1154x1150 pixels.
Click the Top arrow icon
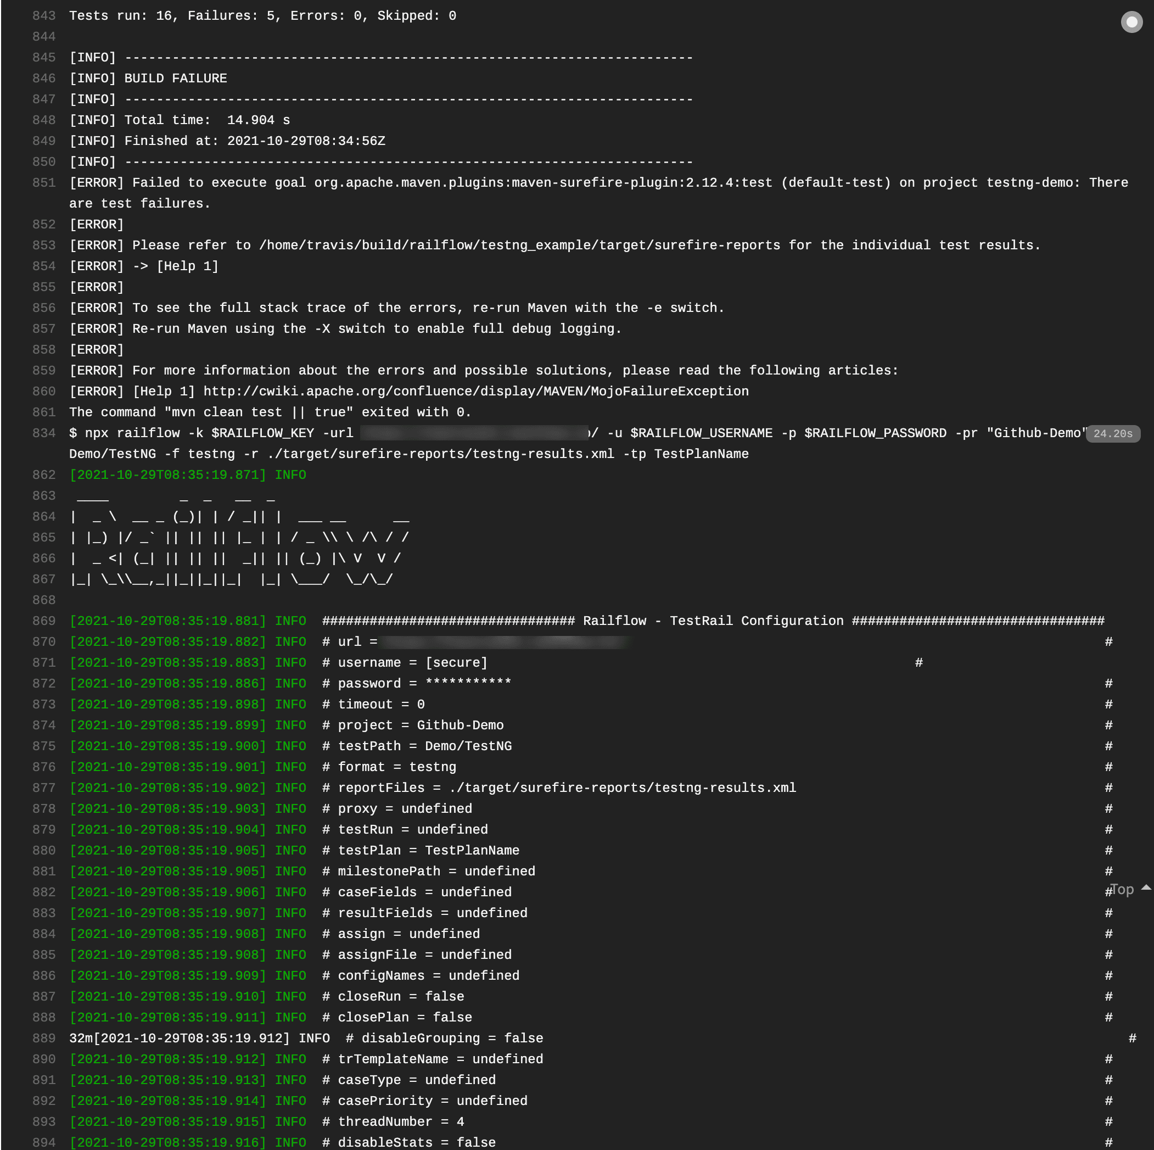[1146, 887]
